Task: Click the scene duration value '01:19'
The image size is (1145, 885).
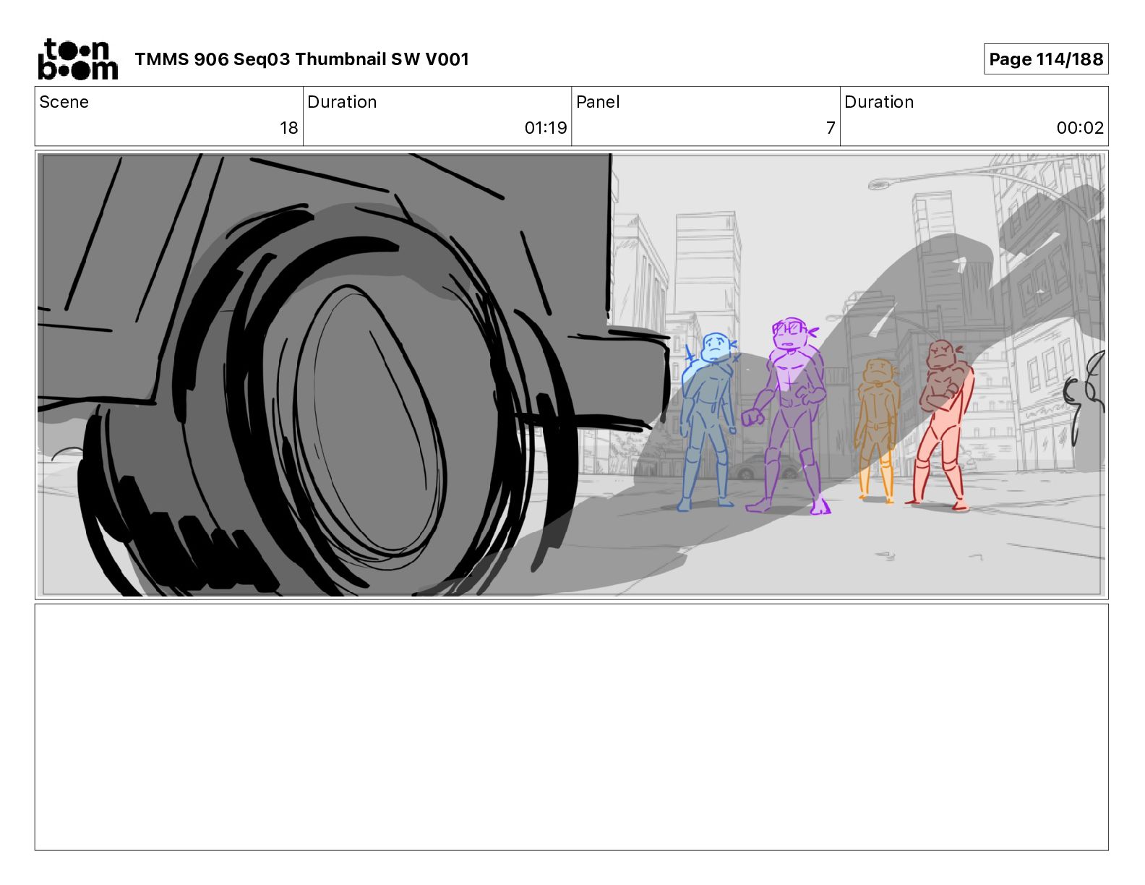Action: (546, 128)
